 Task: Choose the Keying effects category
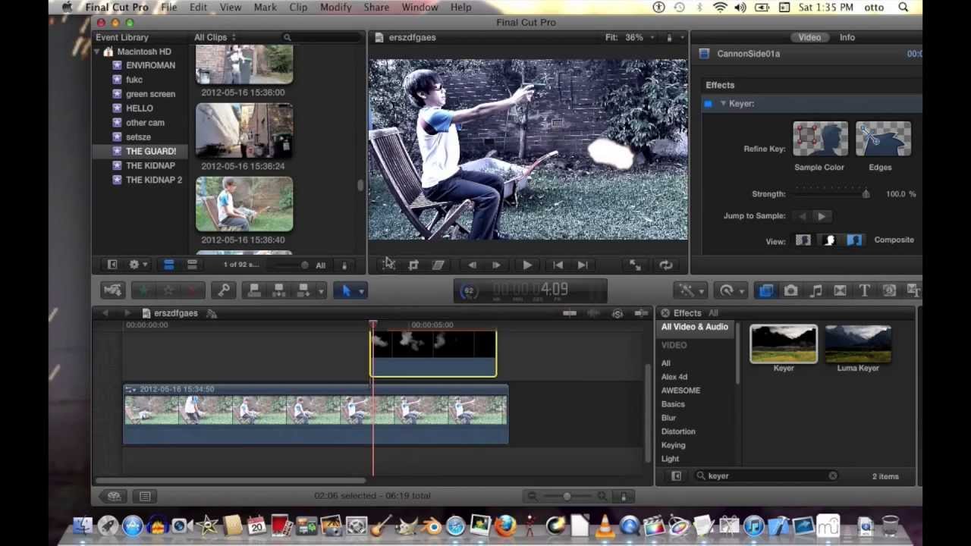pos(673,445)
